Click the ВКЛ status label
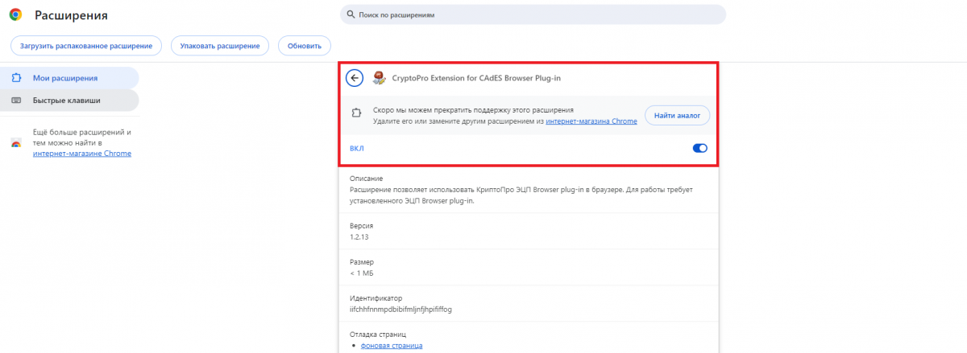This screenshot has width=967, height=353. (357, 148)
